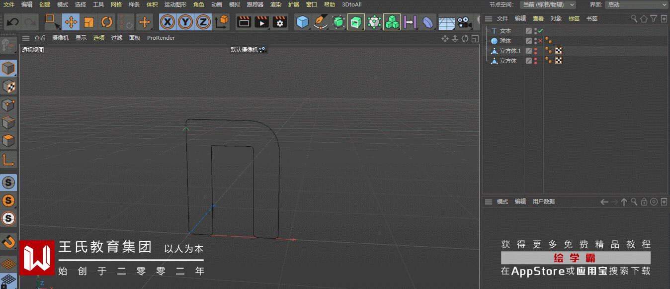Switch to Polygons mode
This screenshot has height=289, width=670.
click(x=8, y=141)
